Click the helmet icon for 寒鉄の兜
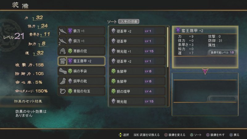This screenshot has height=139, width=247. (63, 51)
